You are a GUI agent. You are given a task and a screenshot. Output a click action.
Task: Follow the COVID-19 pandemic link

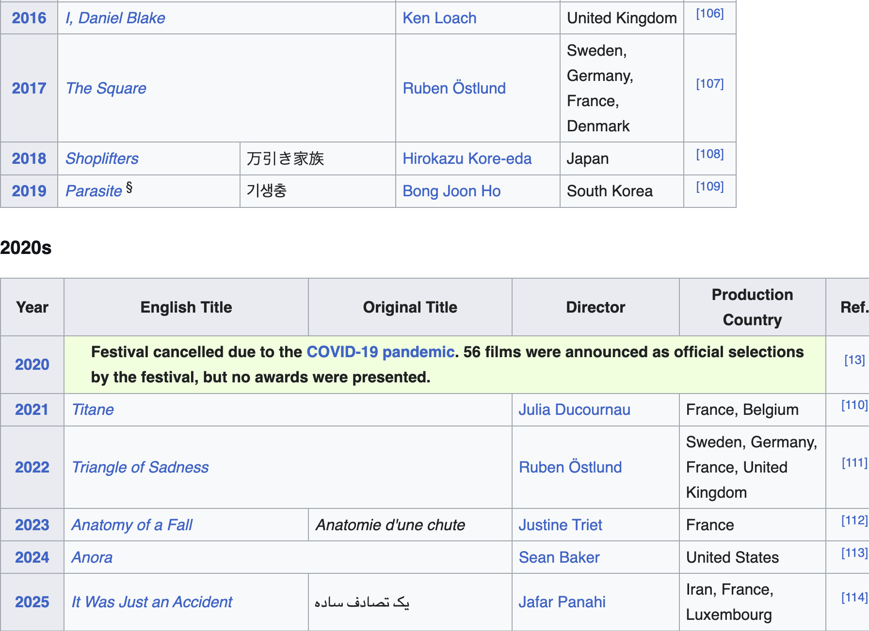tap(381, 352)
